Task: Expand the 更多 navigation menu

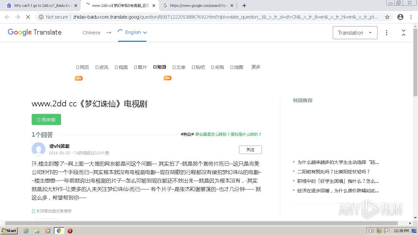Action: click(256, 67)
